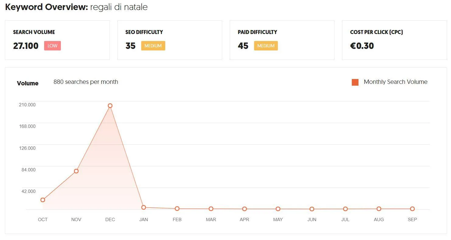
Task: Click the 880 searches per month text
Action: 86,82
